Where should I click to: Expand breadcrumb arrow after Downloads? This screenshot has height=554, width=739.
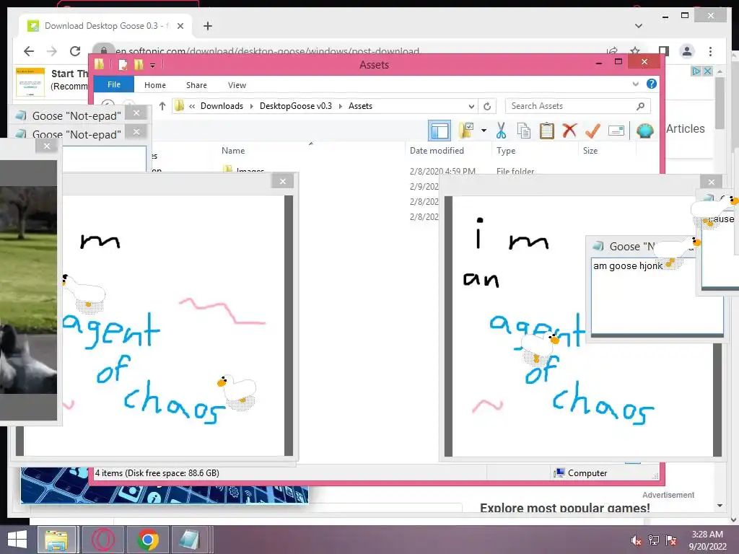click(251, 107)
